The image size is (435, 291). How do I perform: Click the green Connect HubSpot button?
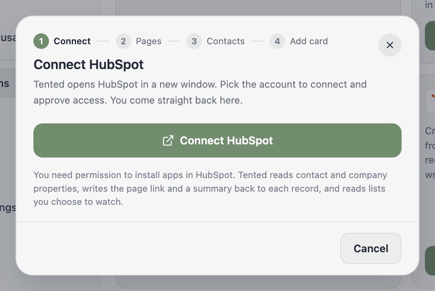pyautogui.click(x=217, y=140)
